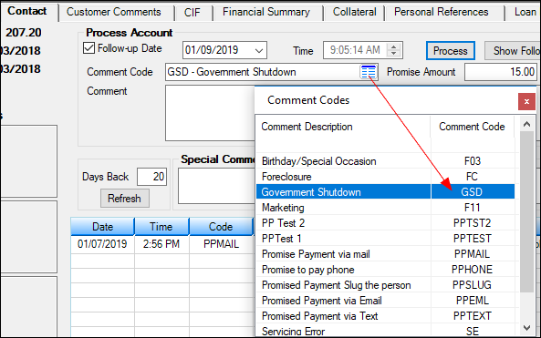Open the Financial Summary tab
Image resolution: width=541 pixels, height=338 pixels.
tap(266, 12)
